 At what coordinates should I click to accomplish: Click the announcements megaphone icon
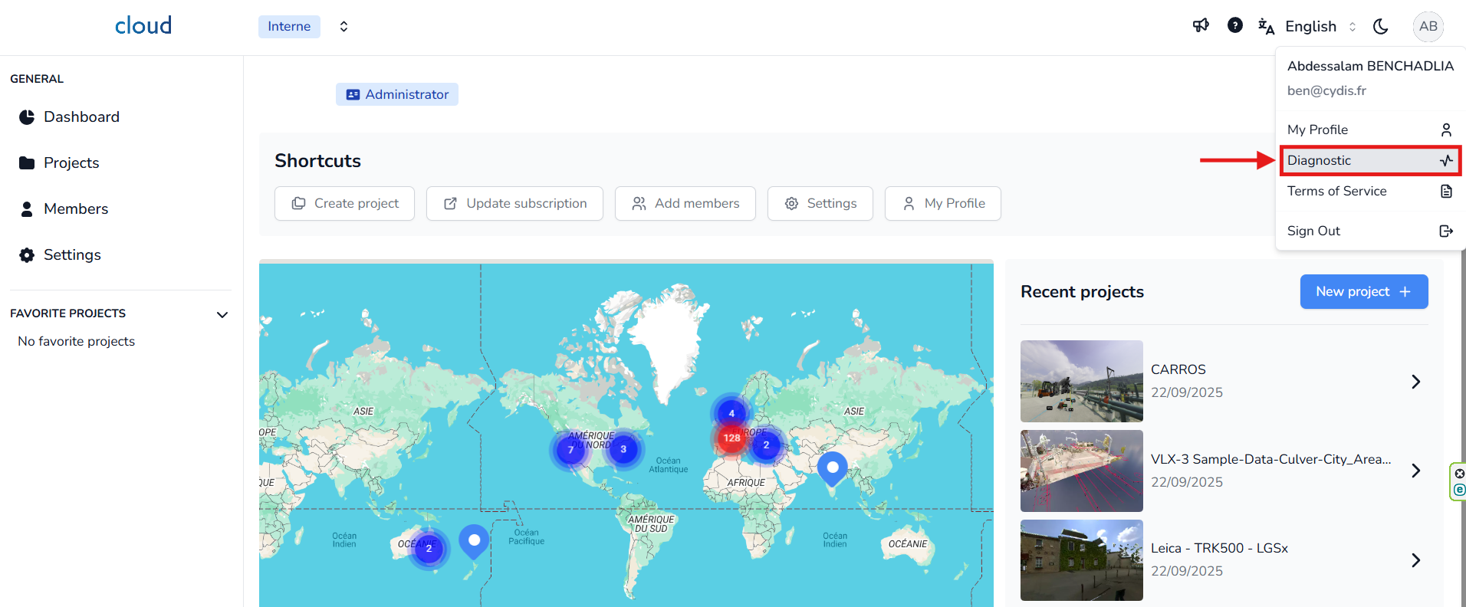[1201, 25]
